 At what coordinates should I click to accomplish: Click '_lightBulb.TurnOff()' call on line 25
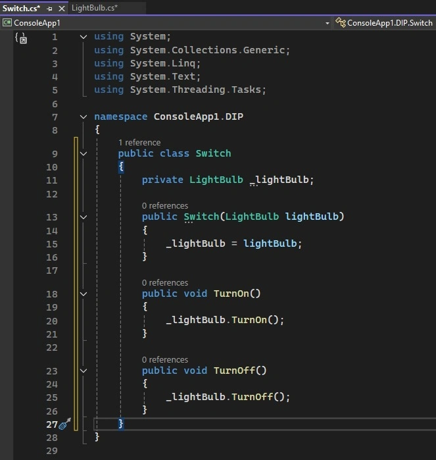(225, 397)
